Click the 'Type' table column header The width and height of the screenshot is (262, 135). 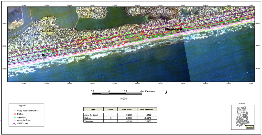pos(93,109)
